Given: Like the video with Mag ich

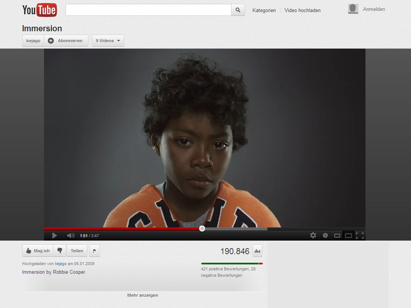Looking at the screenshot, I should tap(38, 251).
